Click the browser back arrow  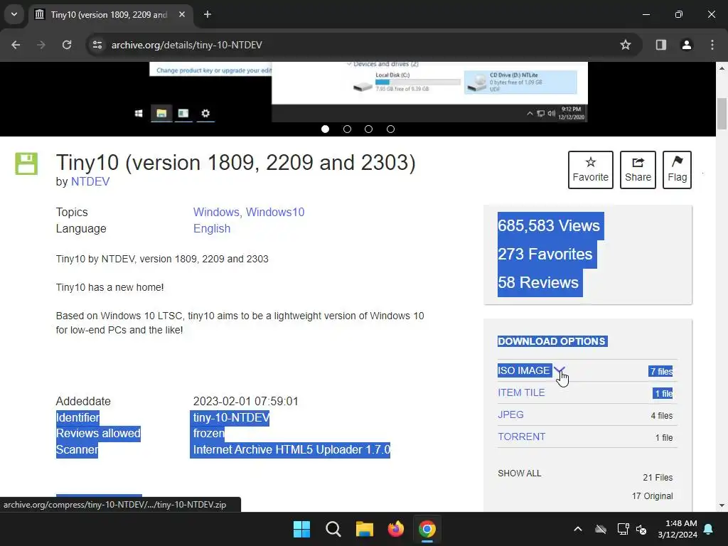(x=16, y=45)
